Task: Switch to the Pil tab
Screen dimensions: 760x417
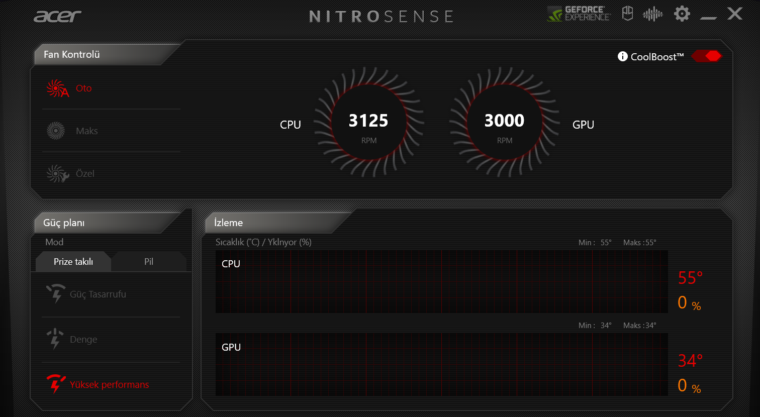Action: tap(149, 262)
